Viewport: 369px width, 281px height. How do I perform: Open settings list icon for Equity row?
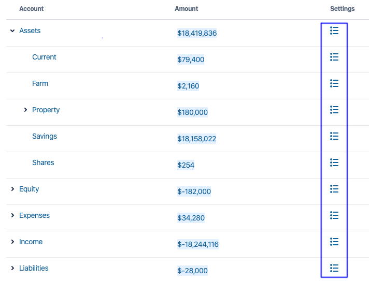[334, 189]
